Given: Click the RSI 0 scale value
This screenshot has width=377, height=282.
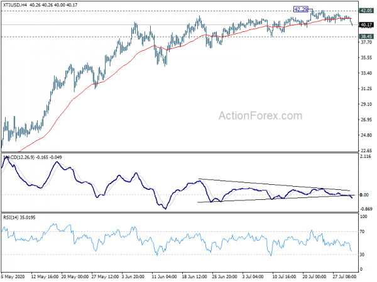Looking at the screenshot, I should tap(361, 269).
